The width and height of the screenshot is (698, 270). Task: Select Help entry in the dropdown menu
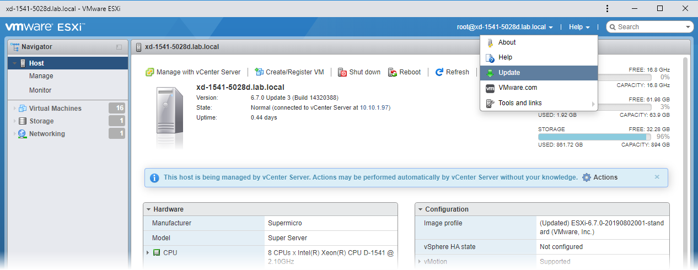539,57
